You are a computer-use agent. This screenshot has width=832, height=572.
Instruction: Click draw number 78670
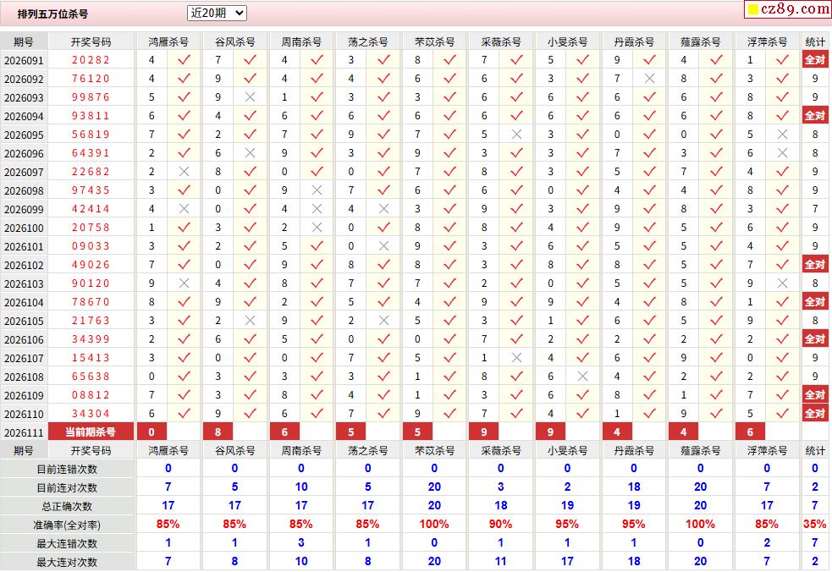coord(91,302)
